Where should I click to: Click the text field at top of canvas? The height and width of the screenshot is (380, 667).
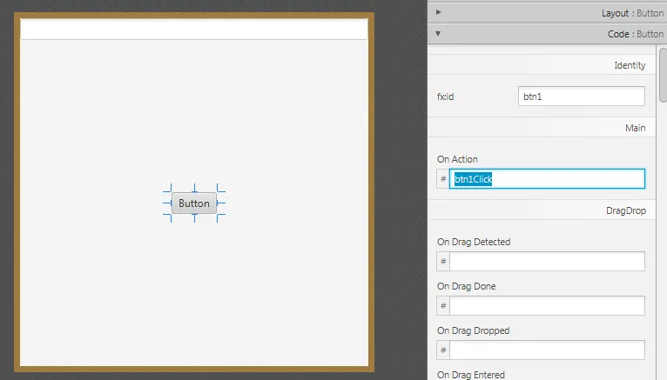tap(194, 30)
